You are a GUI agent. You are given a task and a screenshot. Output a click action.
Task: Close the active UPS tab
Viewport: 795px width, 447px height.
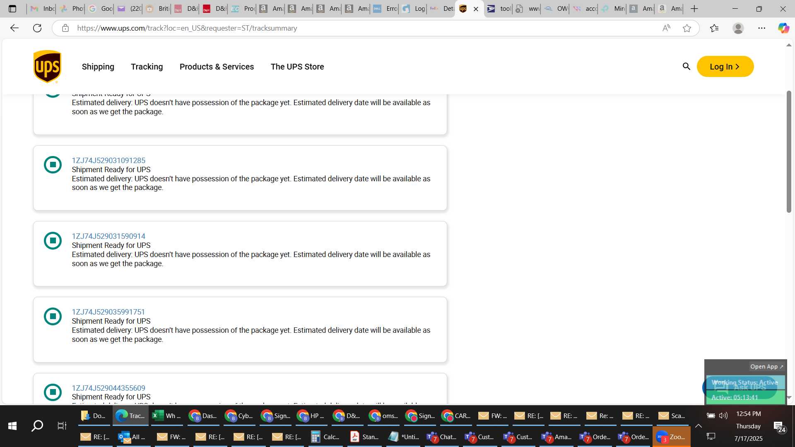[x=476, y=9]
